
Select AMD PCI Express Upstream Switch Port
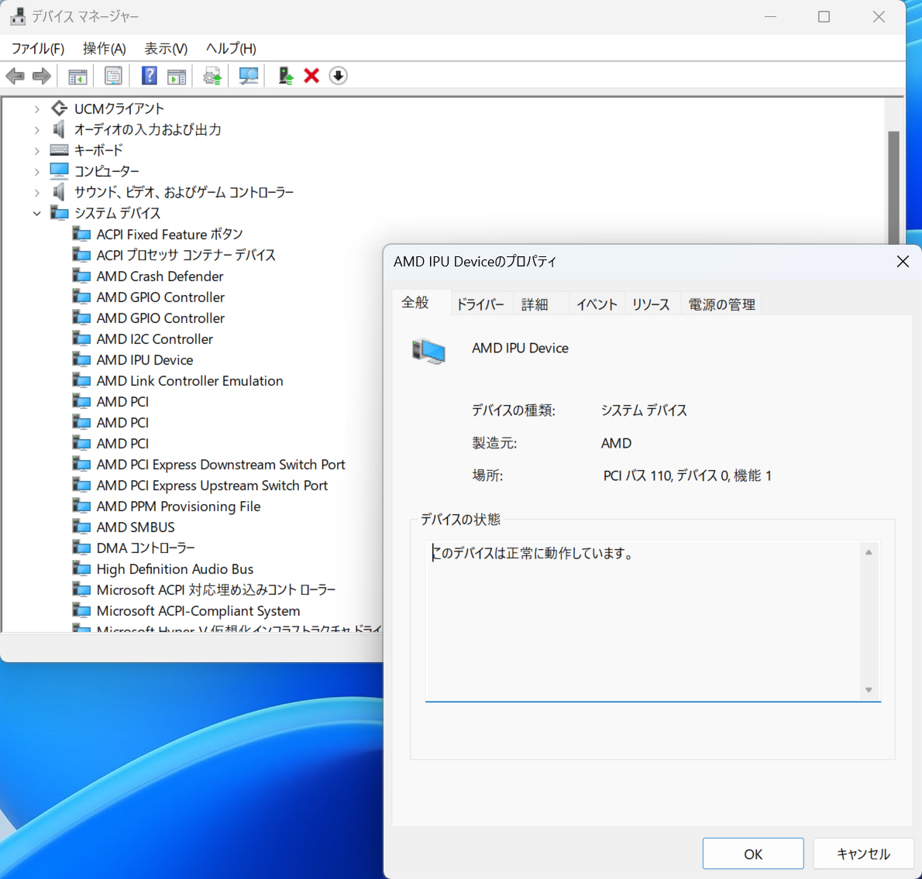pyautogui.click(x=212, y=486)
